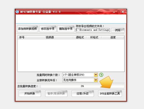Image resolution: width=144 pixels, height=109 pixels.
Task: Launch DVD全能转换工具 button
Action: tap(110, 93)
